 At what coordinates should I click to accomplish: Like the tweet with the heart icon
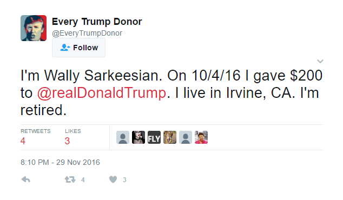point(113,179)
